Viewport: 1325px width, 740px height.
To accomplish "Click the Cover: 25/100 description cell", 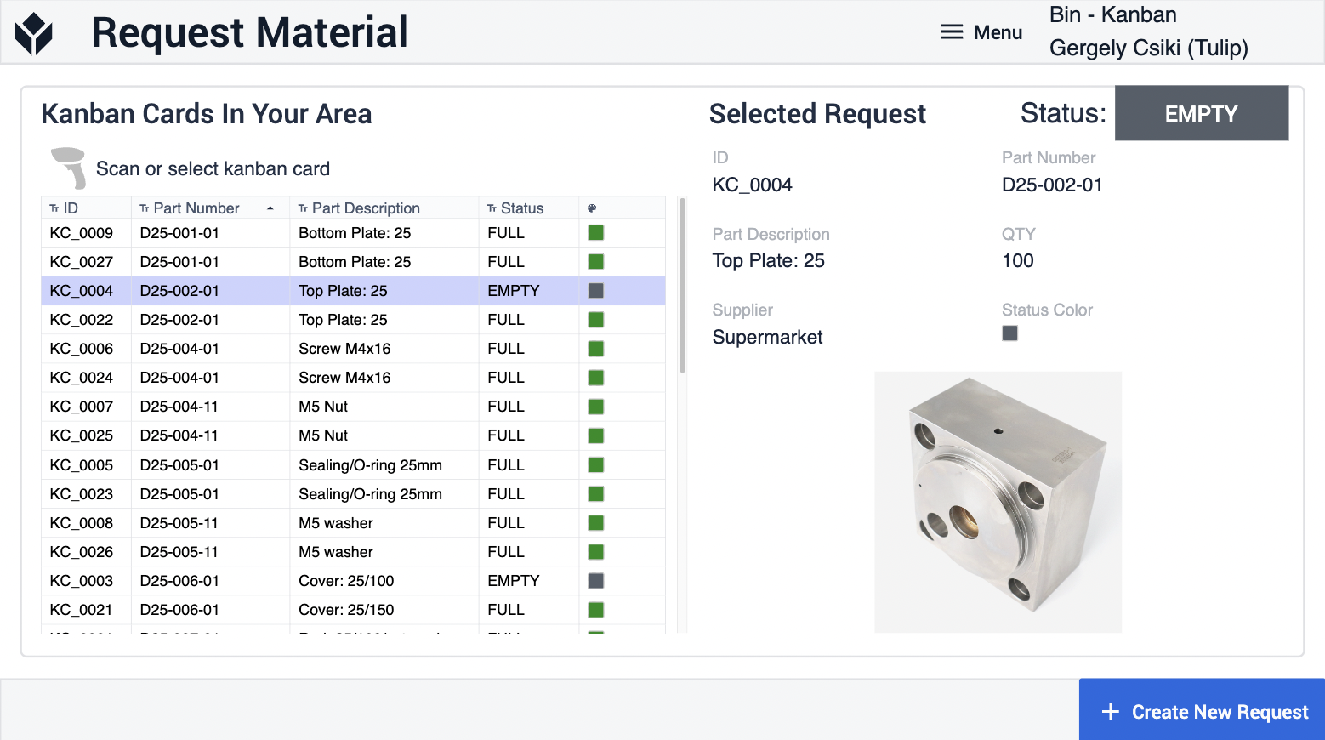I will coord(384,581).
